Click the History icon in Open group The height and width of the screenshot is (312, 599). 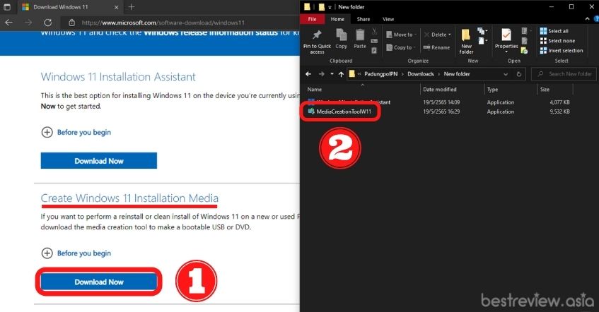[x=525, y=50]
